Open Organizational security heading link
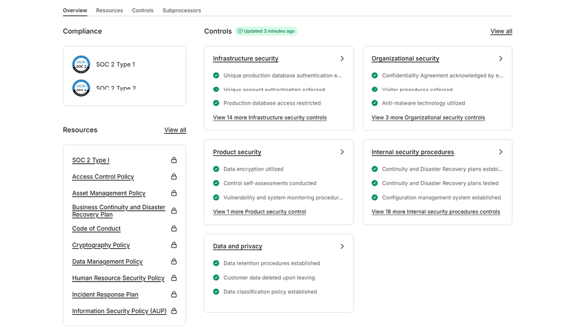 (x=405, y=58)
